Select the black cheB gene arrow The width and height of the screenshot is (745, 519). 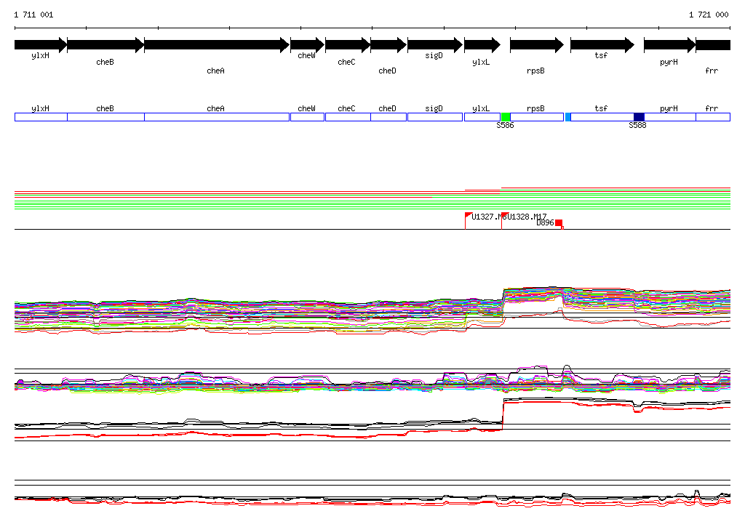point(105,45)
